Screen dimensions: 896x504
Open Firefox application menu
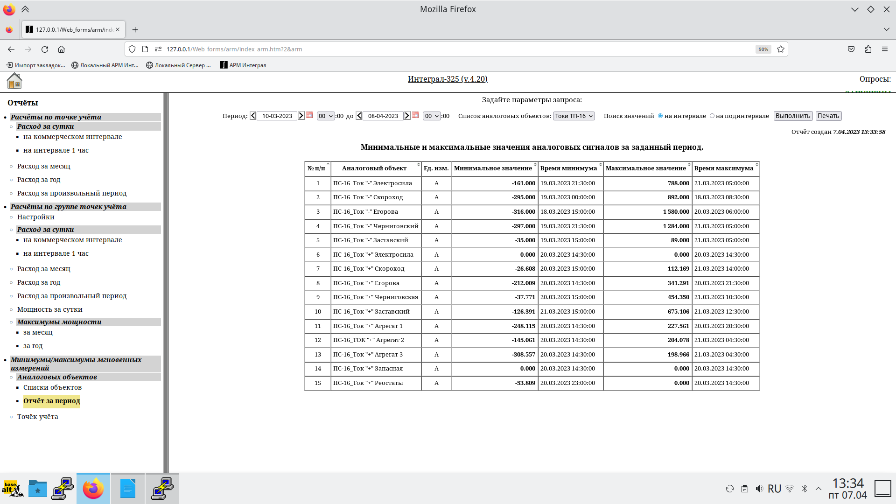(885, 49)
